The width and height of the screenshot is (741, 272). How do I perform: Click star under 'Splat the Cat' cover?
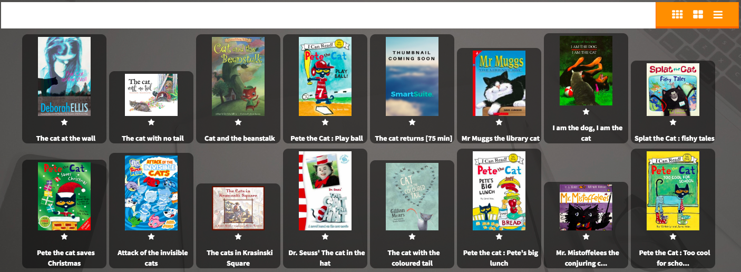click(673, 122)
